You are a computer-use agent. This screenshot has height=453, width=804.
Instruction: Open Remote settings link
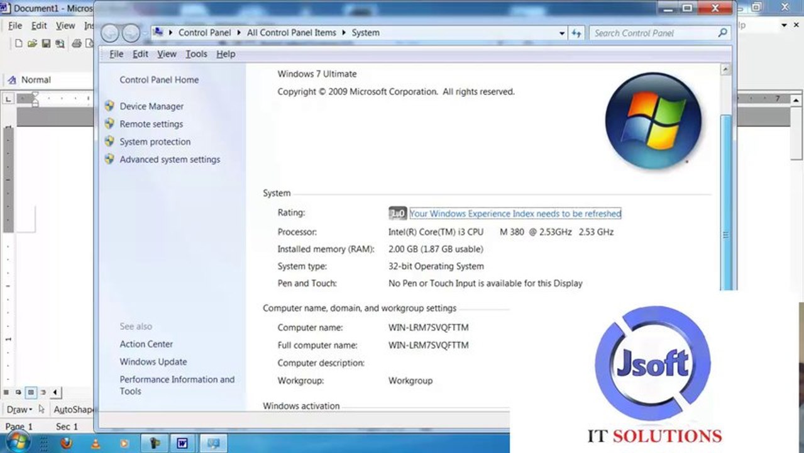point(151,124)
